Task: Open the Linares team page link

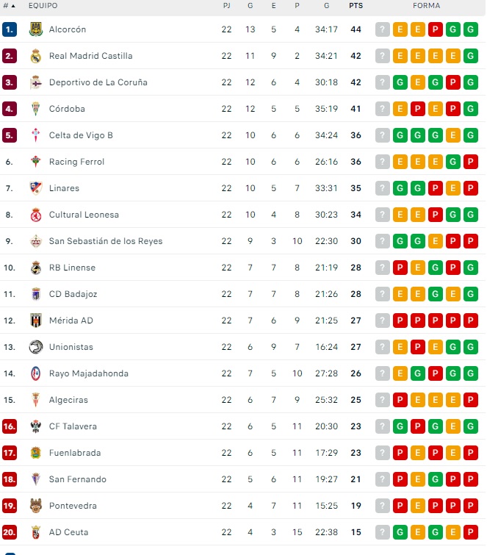Action: [x=64, y=188]
